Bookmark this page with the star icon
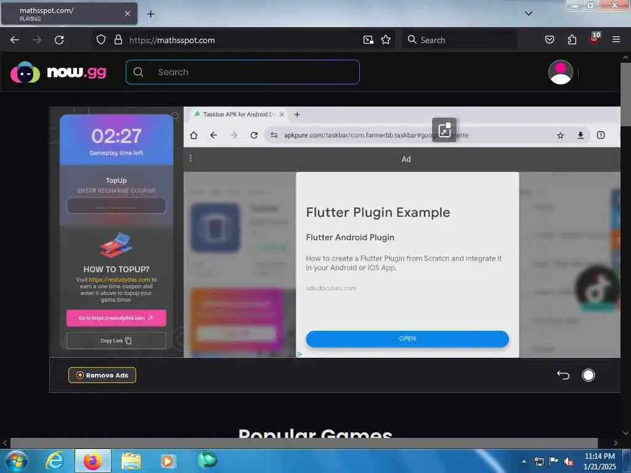Viewport: 631px width, 473px height. click(386, 40)
